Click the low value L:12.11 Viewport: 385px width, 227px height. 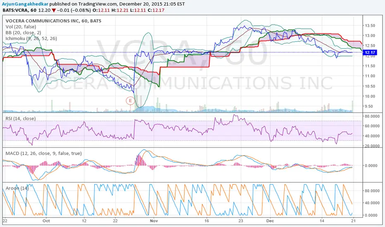coord(138,10)
